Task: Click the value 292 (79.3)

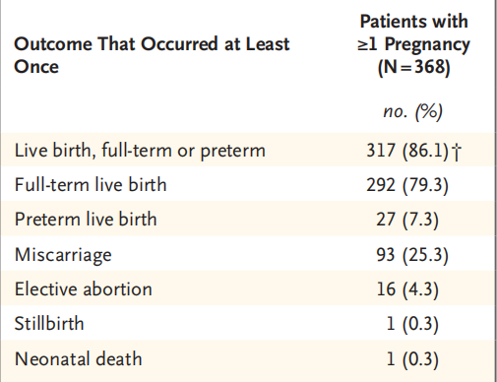Action: [x=407, y=185]
